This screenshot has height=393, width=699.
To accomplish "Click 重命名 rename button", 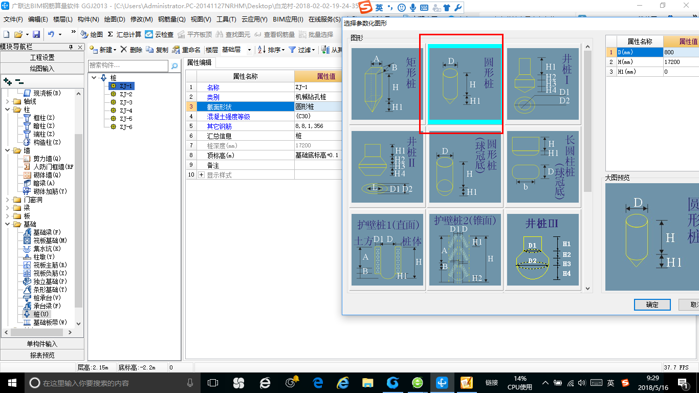I will pos(186,50).
